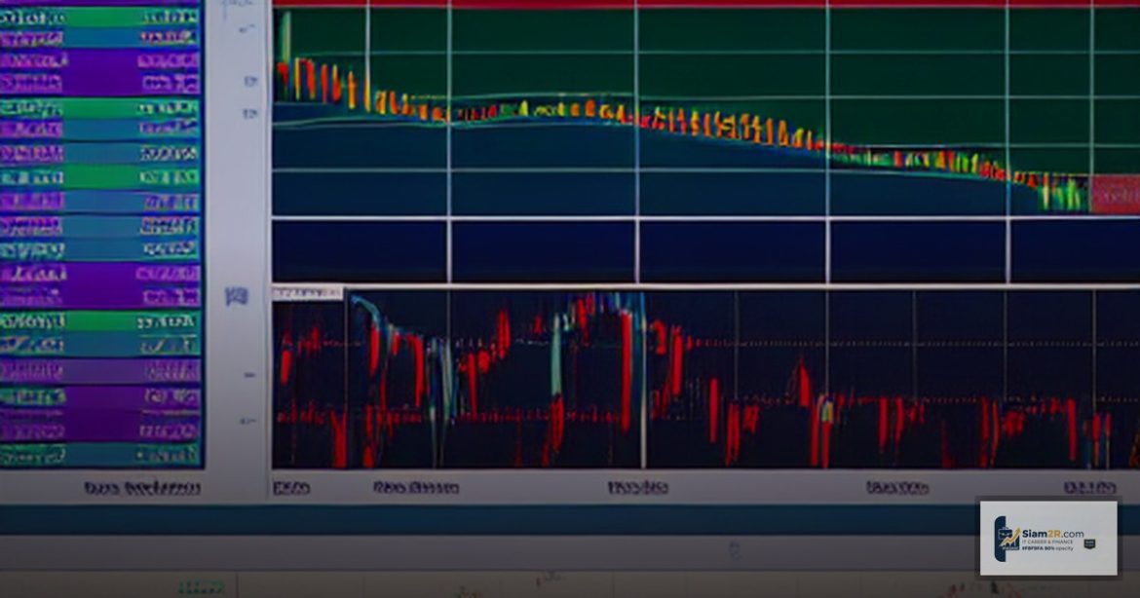
Task: Click the red highlighted box ending the upper chart
Action: pyautogui.click(x=1115, y=195)
